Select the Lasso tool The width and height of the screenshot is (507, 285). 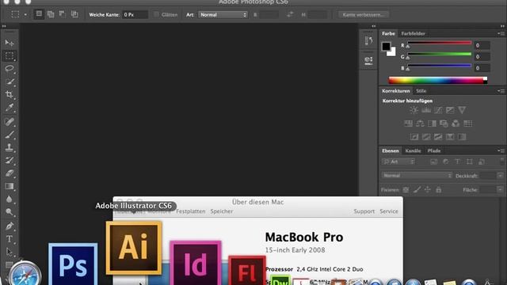tap(10, 69)
